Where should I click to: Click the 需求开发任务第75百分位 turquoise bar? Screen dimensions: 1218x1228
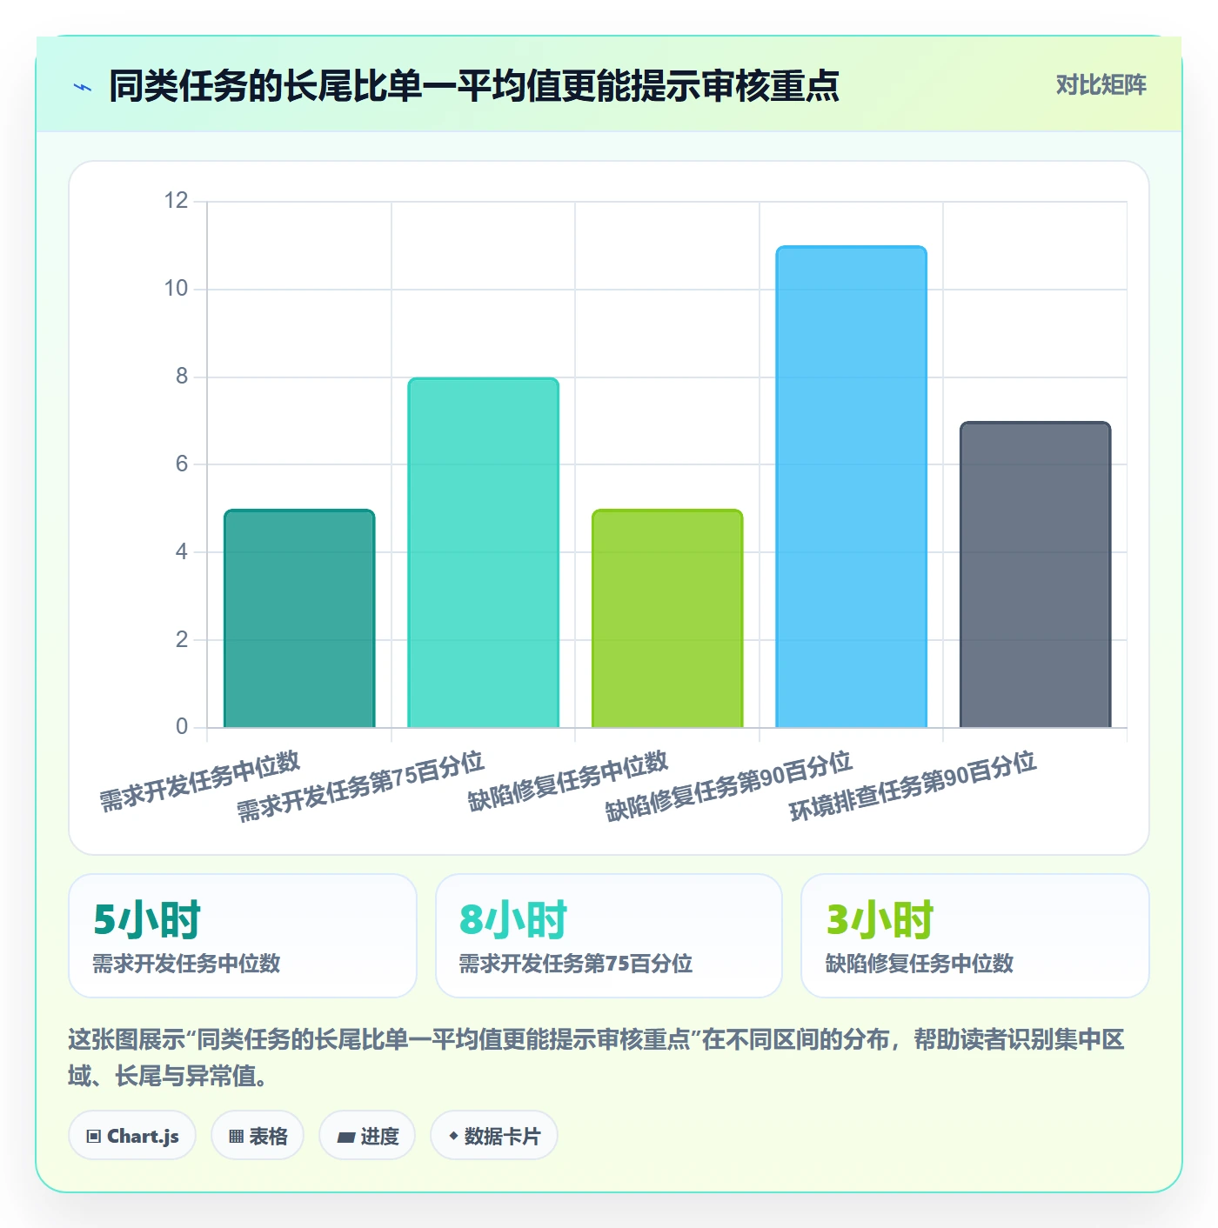click(x=483, y=552)
